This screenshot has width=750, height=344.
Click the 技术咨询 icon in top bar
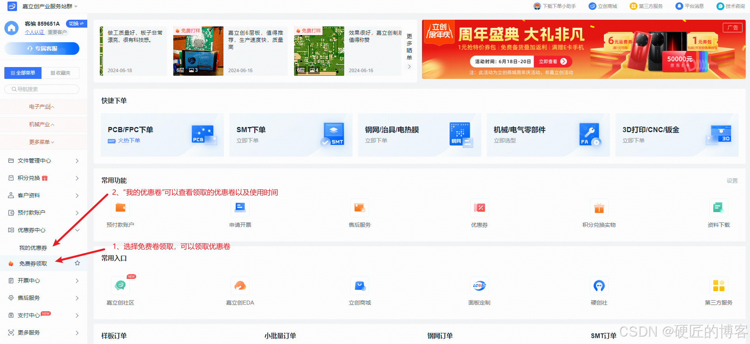pyautogui.click(x=720, y=6)
